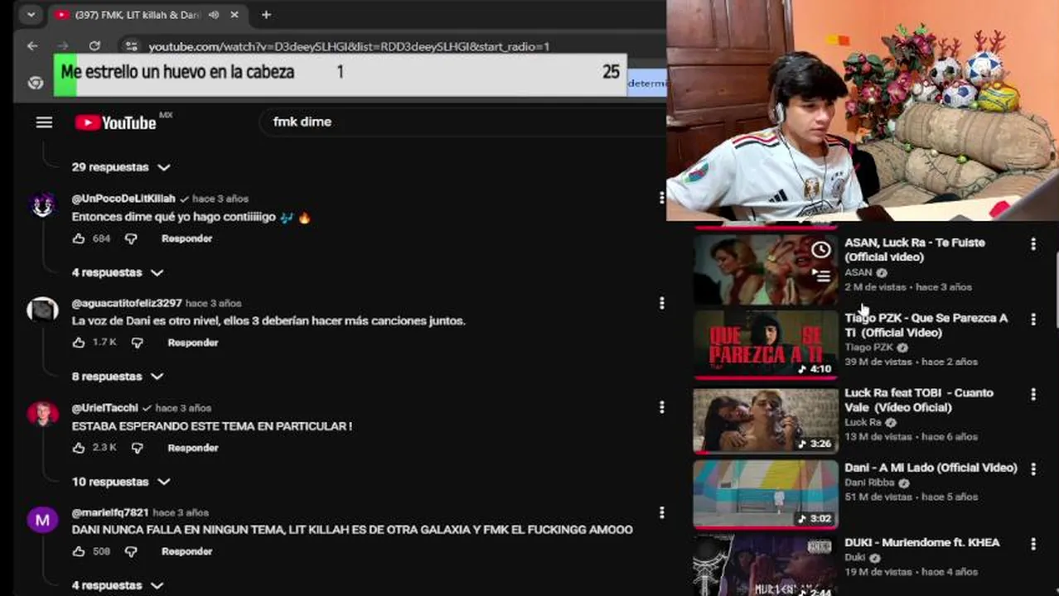Open @aguacatitofeliz3297 channel link

pos(127,304)
